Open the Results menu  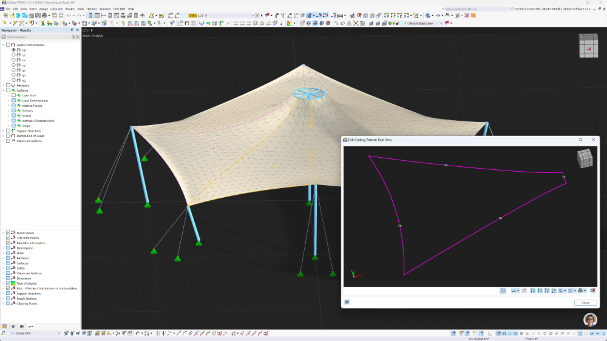click(x=70, y=8)
